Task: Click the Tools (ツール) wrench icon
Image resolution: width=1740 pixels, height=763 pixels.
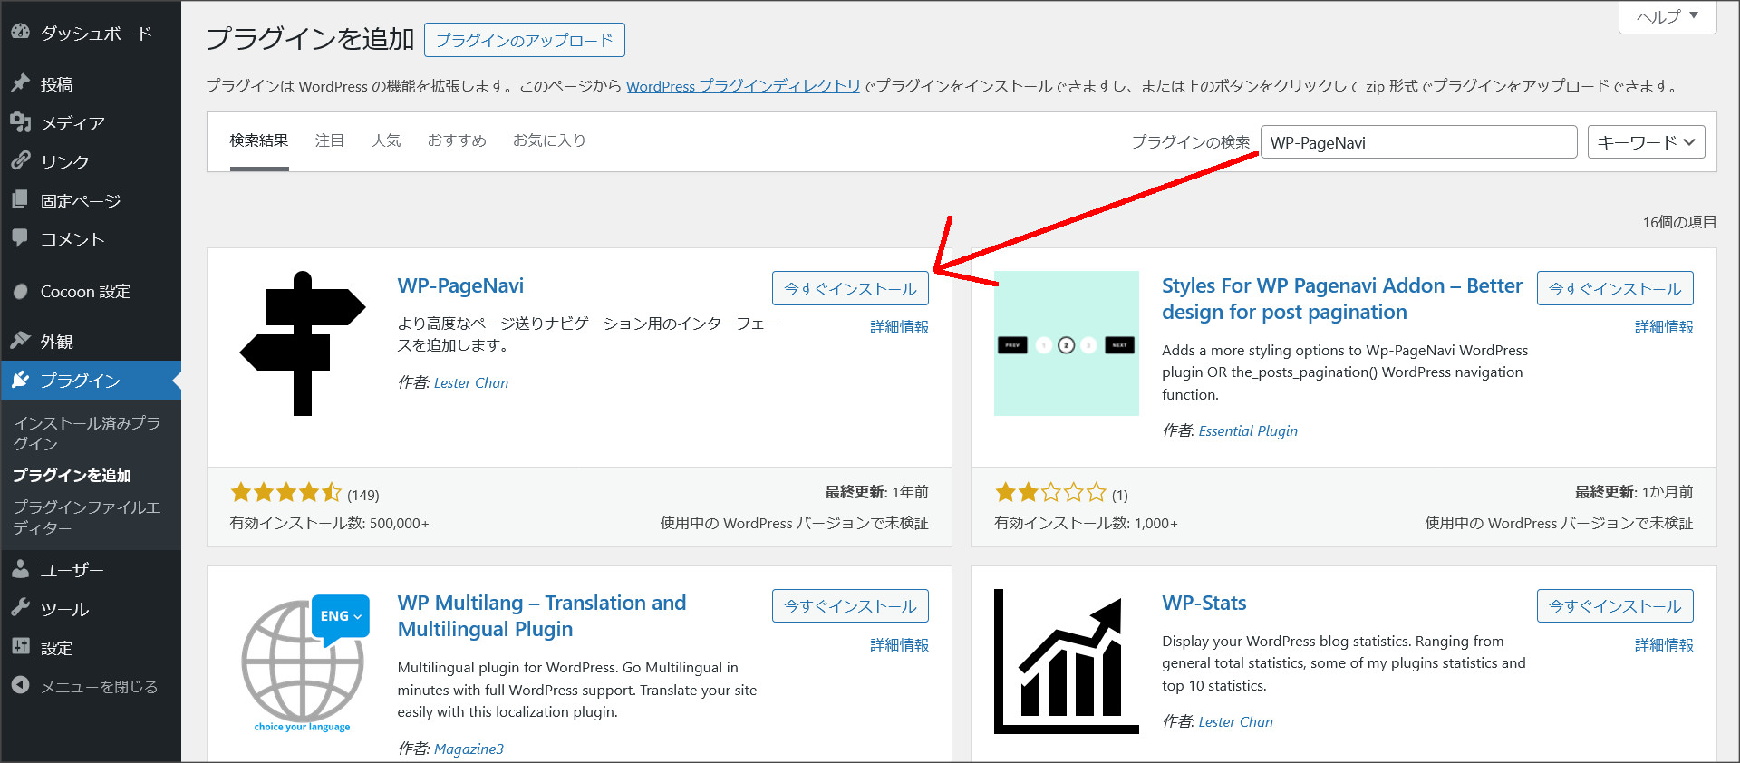Action: pyautogui.click(x=21, y=608)
